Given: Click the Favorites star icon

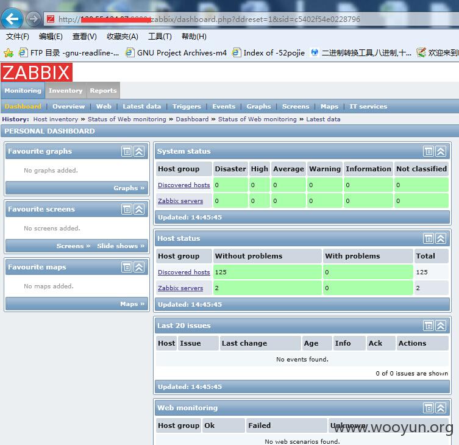Looking at the screenshot, I should point(9,53).
